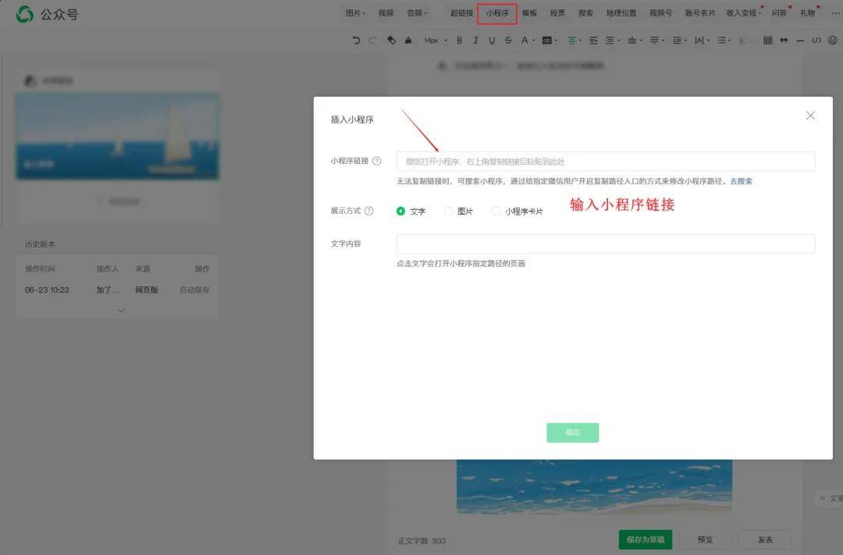Open the emoji smiley picker
843x555 pixels.
point(833,41)
